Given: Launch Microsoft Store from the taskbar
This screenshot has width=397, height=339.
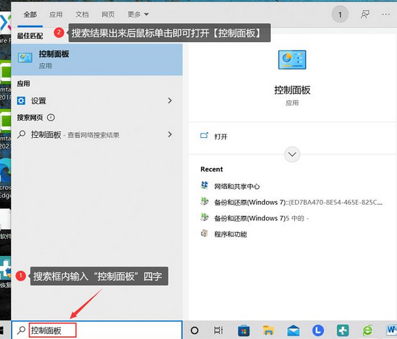Looking at the screenshot, I should click(244, 331).
